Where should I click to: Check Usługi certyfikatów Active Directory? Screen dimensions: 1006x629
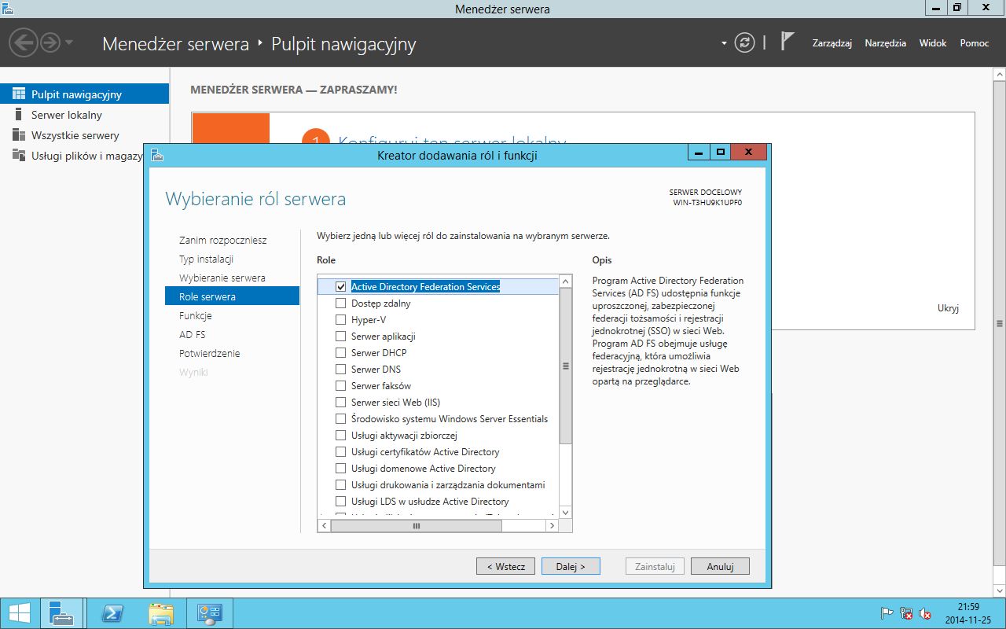pyautogui.click(x=340, y=452)
